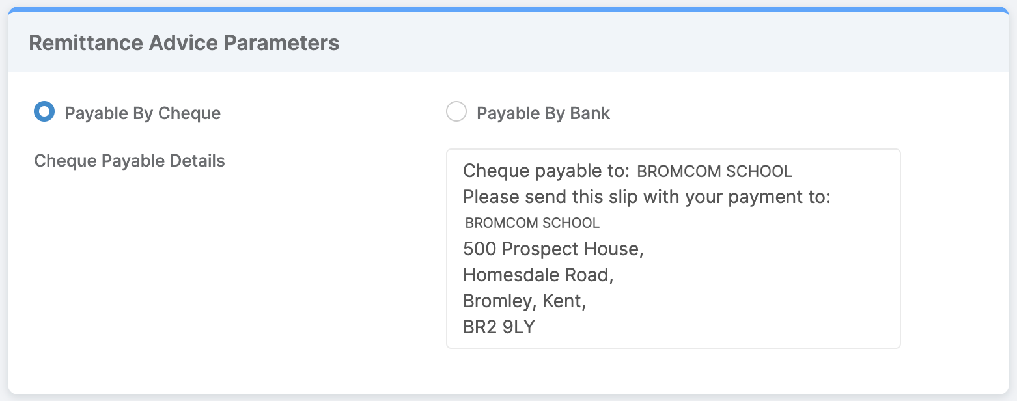Select the Remittance Advice Parameters header
The width and height of the screenshot is (1017, 401).
coord(184,42)
